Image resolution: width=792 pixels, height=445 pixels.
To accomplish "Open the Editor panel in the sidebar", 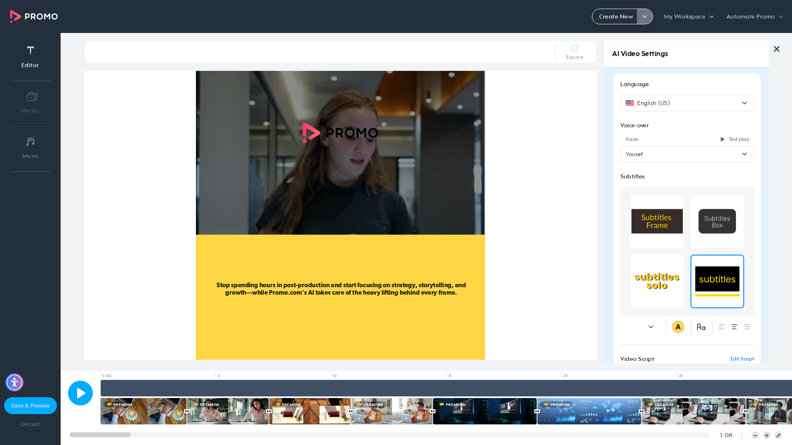I will [30, 57].
